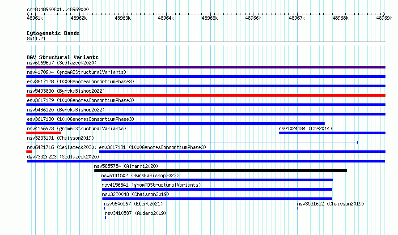Select the thin nsv3233191 variant line
Viewport: 398px width, 235px height.
click(x=192, y=142)
